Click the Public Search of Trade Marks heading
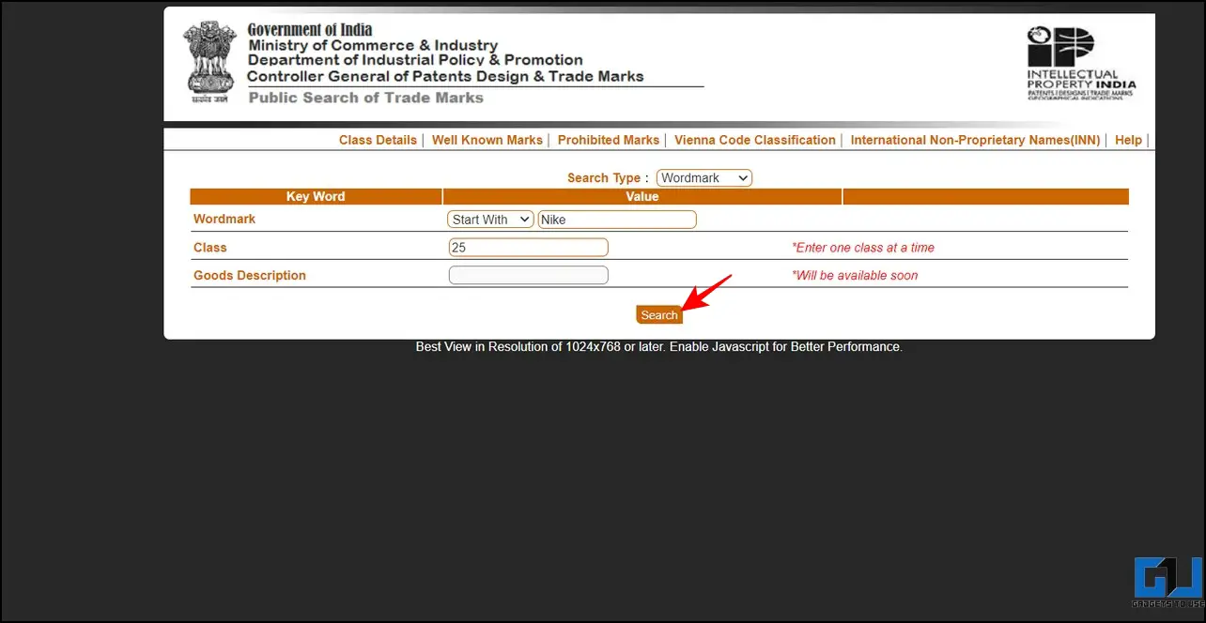The height and width of the screenshot is (623, 1206). coord(366,98)
